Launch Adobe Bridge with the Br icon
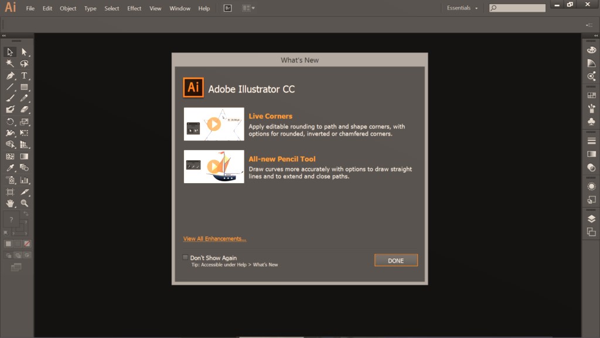600x338 pixels. pos(228,8)
